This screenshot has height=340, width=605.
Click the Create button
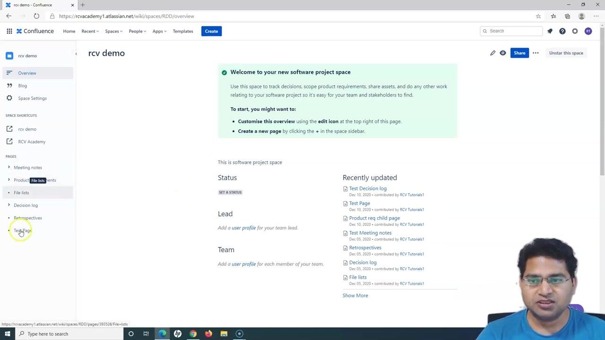211,31
